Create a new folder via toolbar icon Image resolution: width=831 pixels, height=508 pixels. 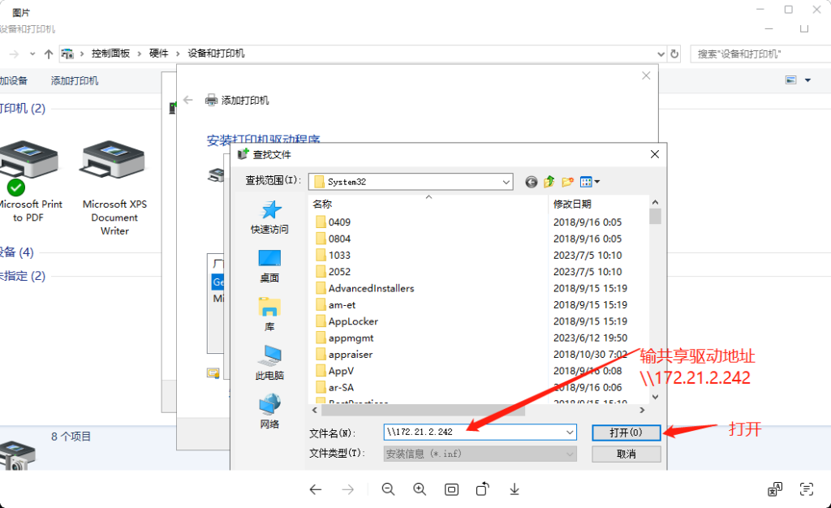pyautogui.click(x=568, y=182)
